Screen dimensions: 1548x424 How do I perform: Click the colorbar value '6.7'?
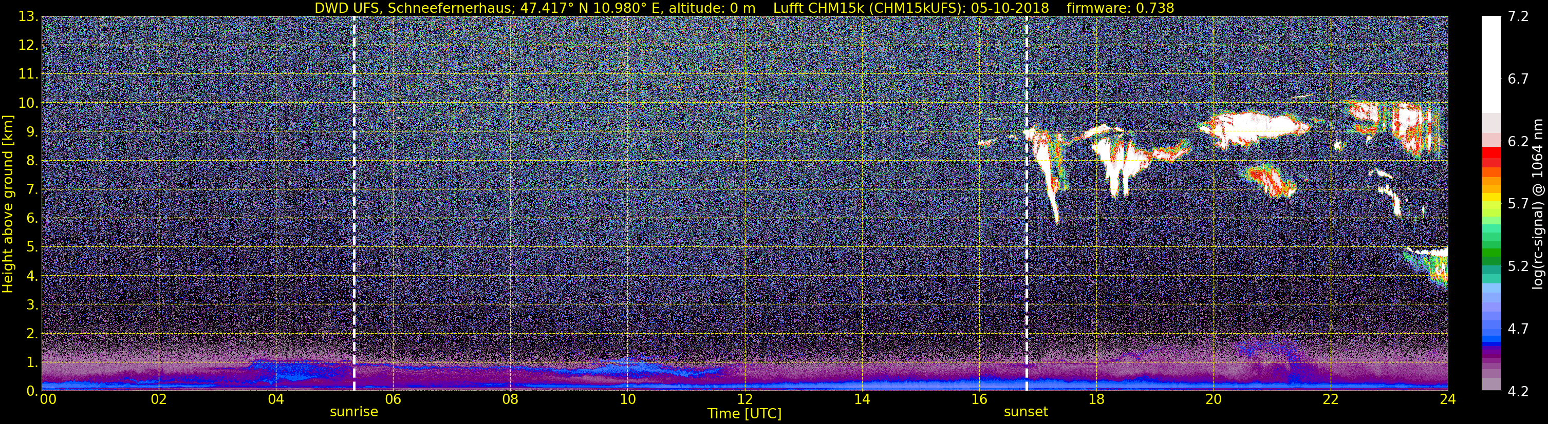point(1518,79)
